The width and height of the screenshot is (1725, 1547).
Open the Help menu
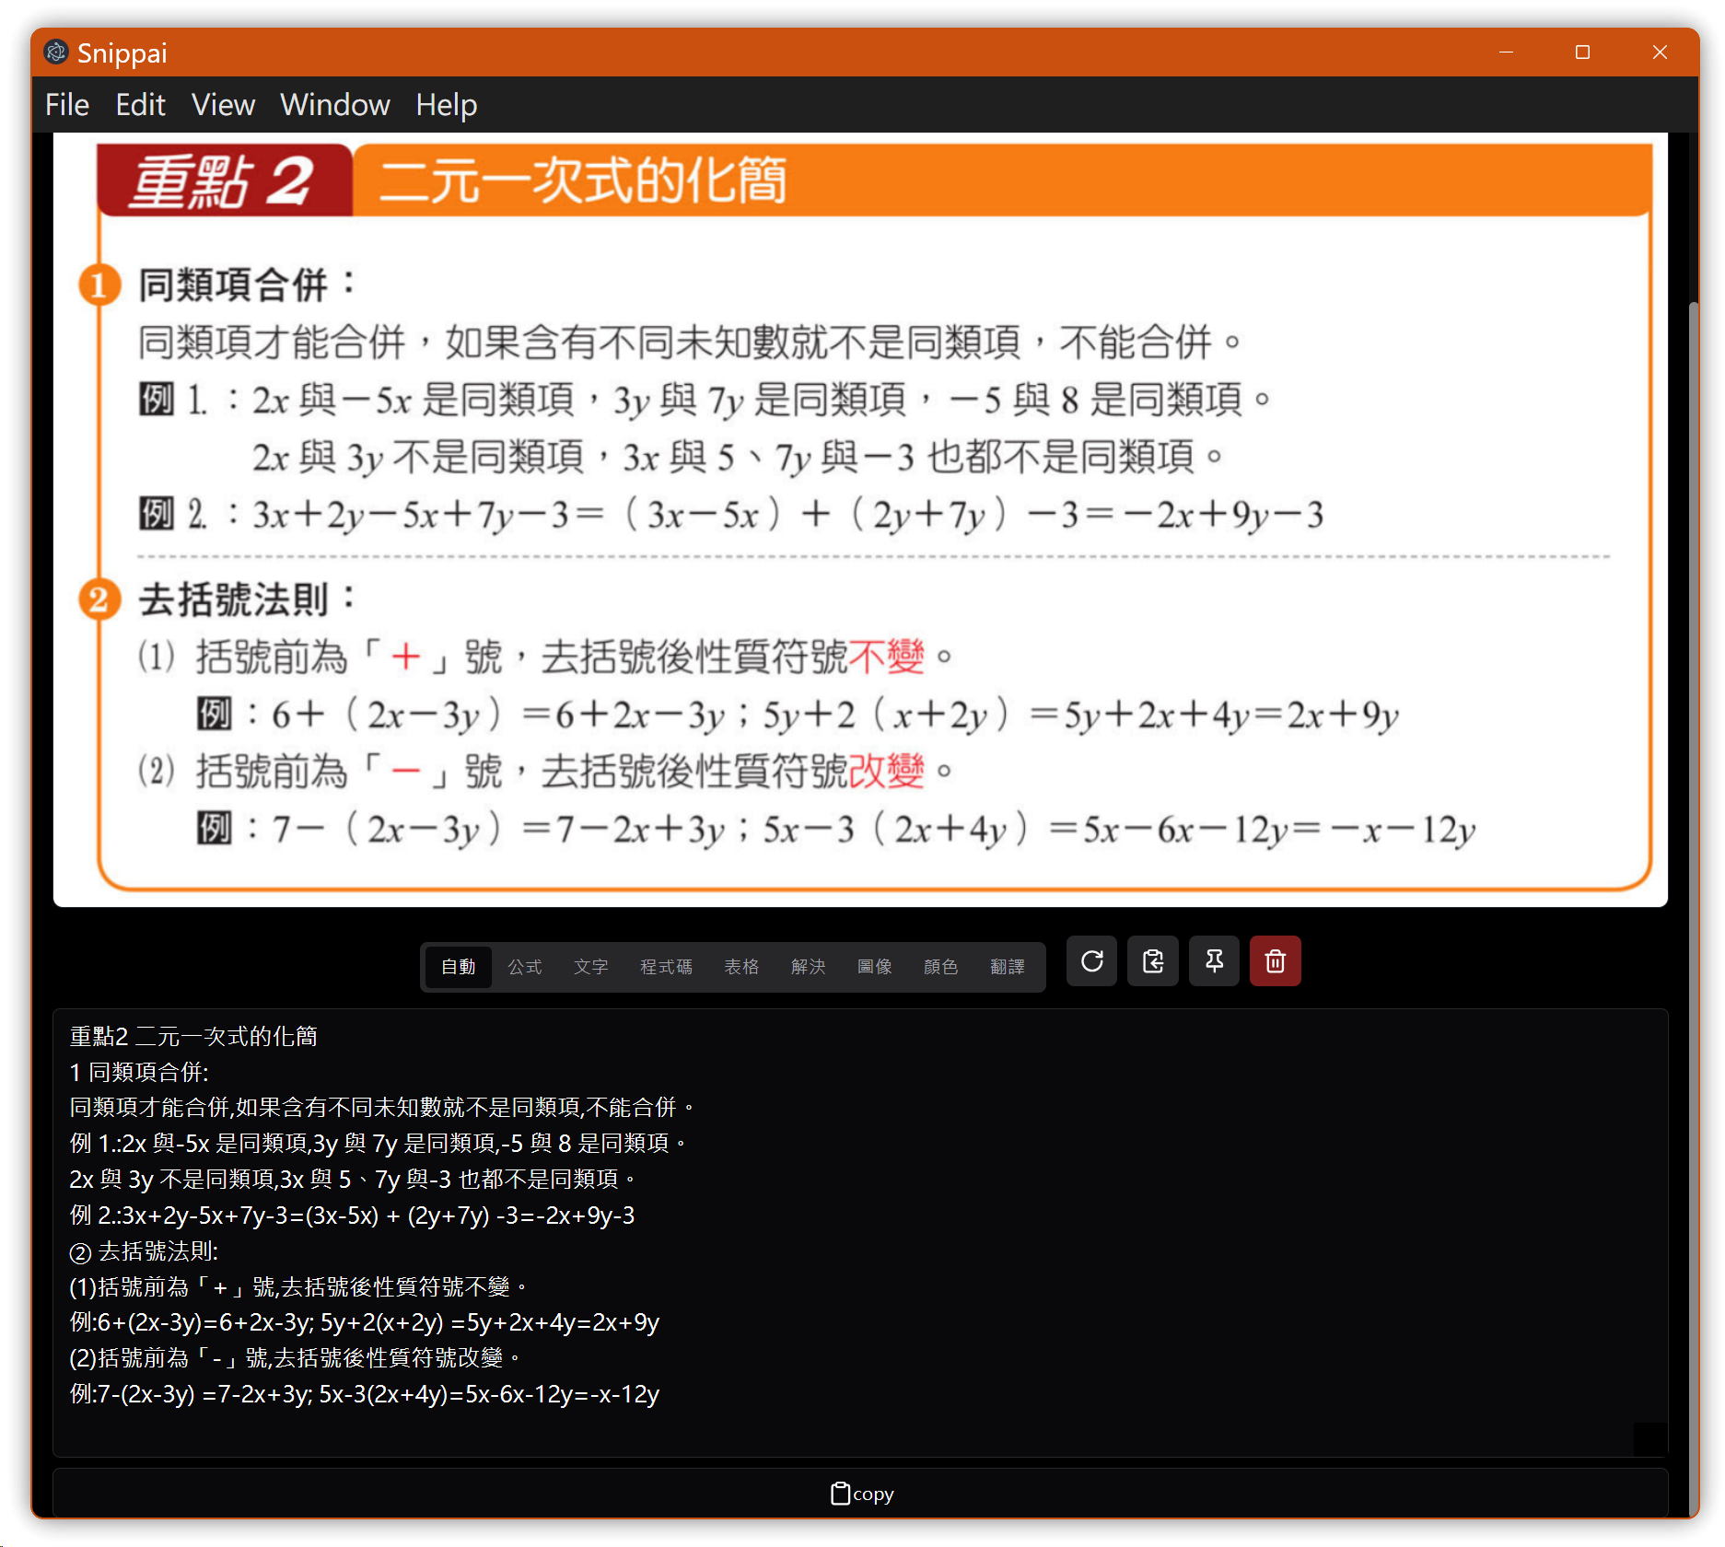coord(446,105)
